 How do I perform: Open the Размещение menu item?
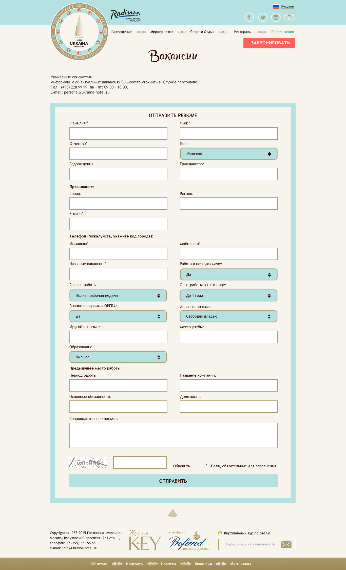122,32
